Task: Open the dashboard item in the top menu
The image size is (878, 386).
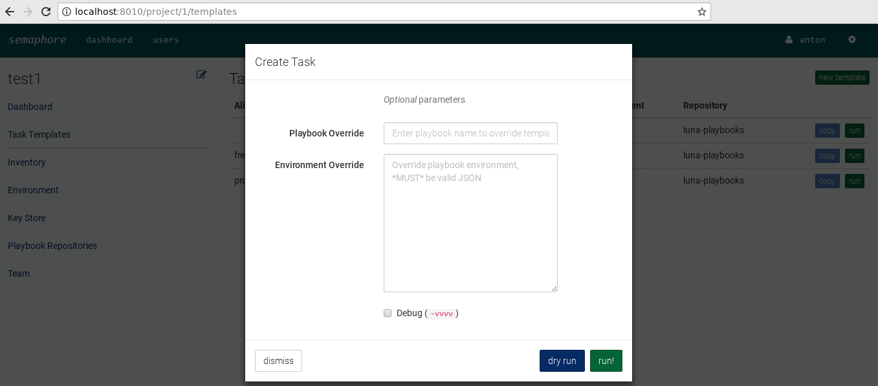Action: [x=109, y=39]
